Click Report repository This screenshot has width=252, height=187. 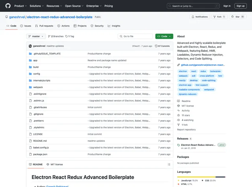tap(186, 129)
